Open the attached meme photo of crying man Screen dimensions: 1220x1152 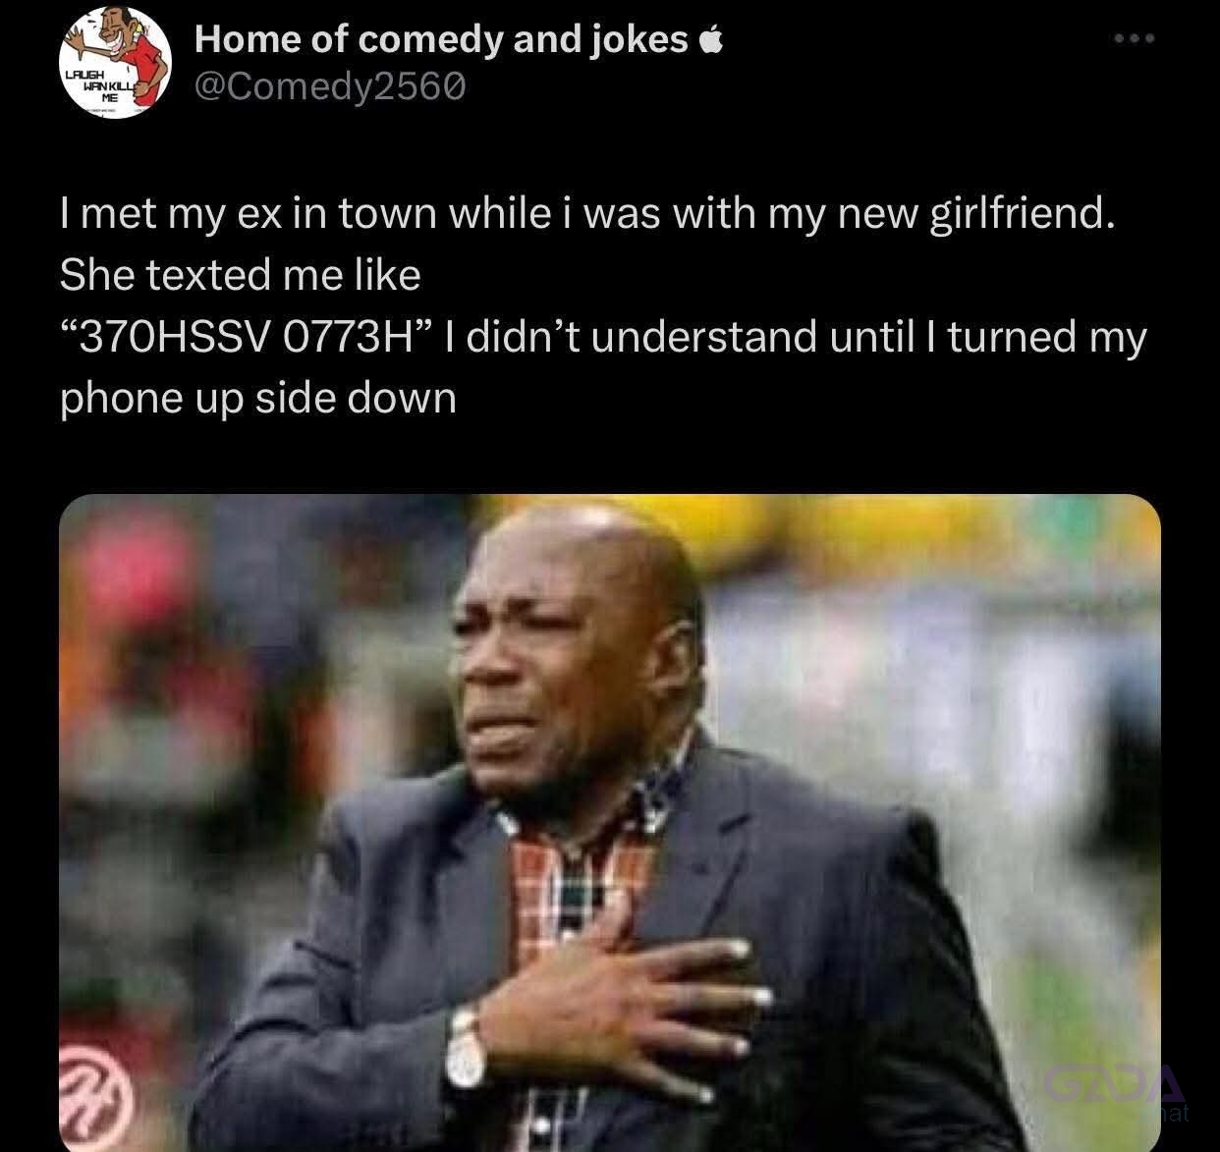tap(610, 823)
